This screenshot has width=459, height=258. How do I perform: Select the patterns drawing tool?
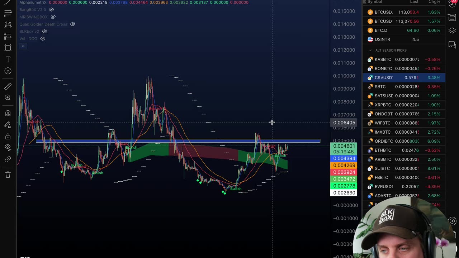click(x=8, y=25)
